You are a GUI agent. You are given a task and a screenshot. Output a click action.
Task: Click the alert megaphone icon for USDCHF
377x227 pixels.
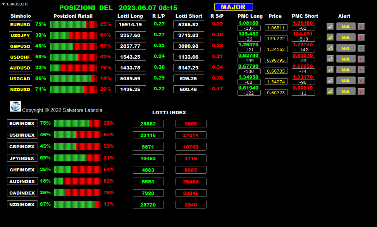(x=330, y=59)
